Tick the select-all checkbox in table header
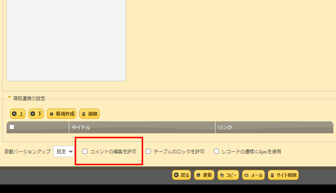336x193 pixels. 12,127
